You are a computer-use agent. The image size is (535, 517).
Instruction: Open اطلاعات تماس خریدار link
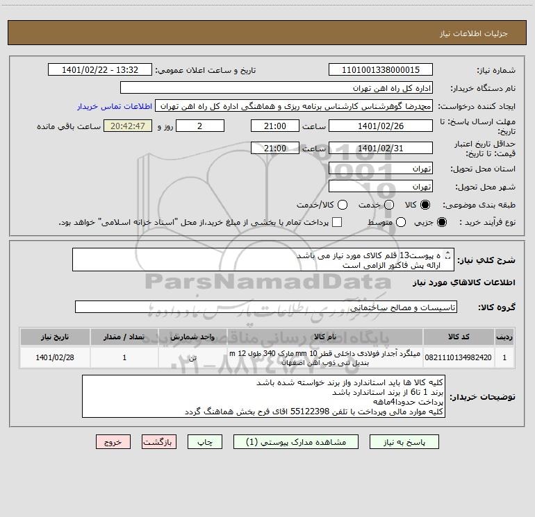click(115, 106)
